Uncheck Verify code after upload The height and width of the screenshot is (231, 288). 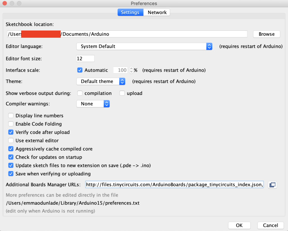tap(11, 132)
